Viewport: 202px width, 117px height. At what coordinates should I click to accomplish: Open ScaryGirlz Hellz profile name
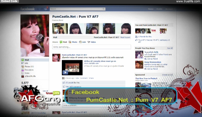(152, 52)
